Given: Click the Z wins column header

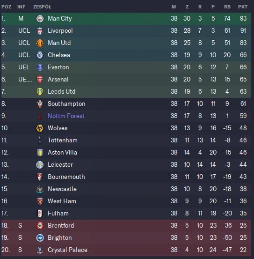Looking at the screenshot, I should (187, 7).
